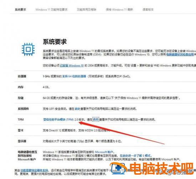The width and height of the screenshot is (196, 179).
Task: Select 电脑健康检查互联网连接 row label
Action: pos(27,156)
